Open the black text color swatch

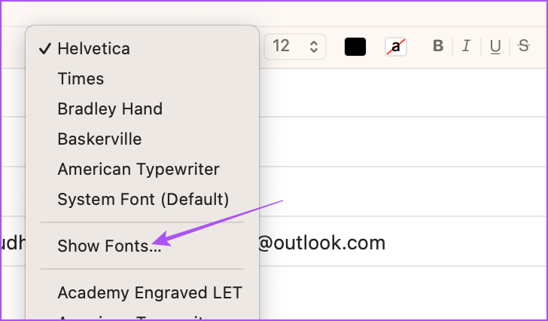[355, 47]
